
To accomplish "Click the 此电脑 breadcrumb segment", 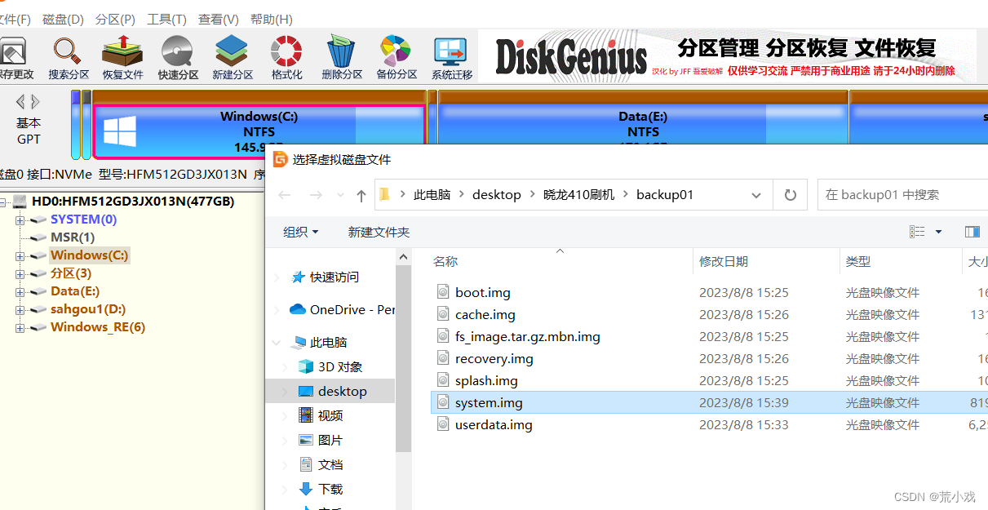I will [x=432, y=195].
